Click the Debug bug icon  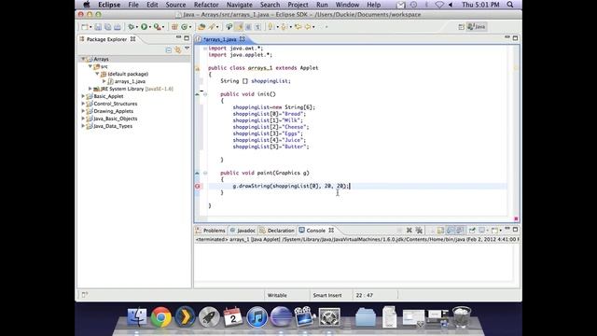[132, 27]
